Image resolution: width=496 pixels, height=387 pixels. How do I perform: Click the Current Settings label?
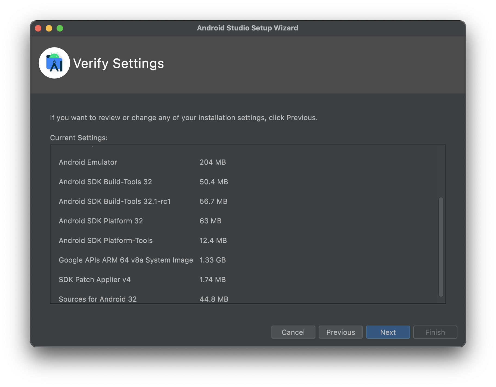(79, 138)
